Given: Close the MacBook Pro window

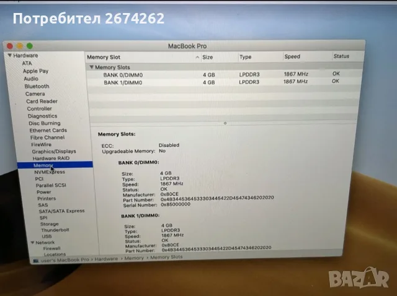Looking at the screenshot, I should coord(10,46).
